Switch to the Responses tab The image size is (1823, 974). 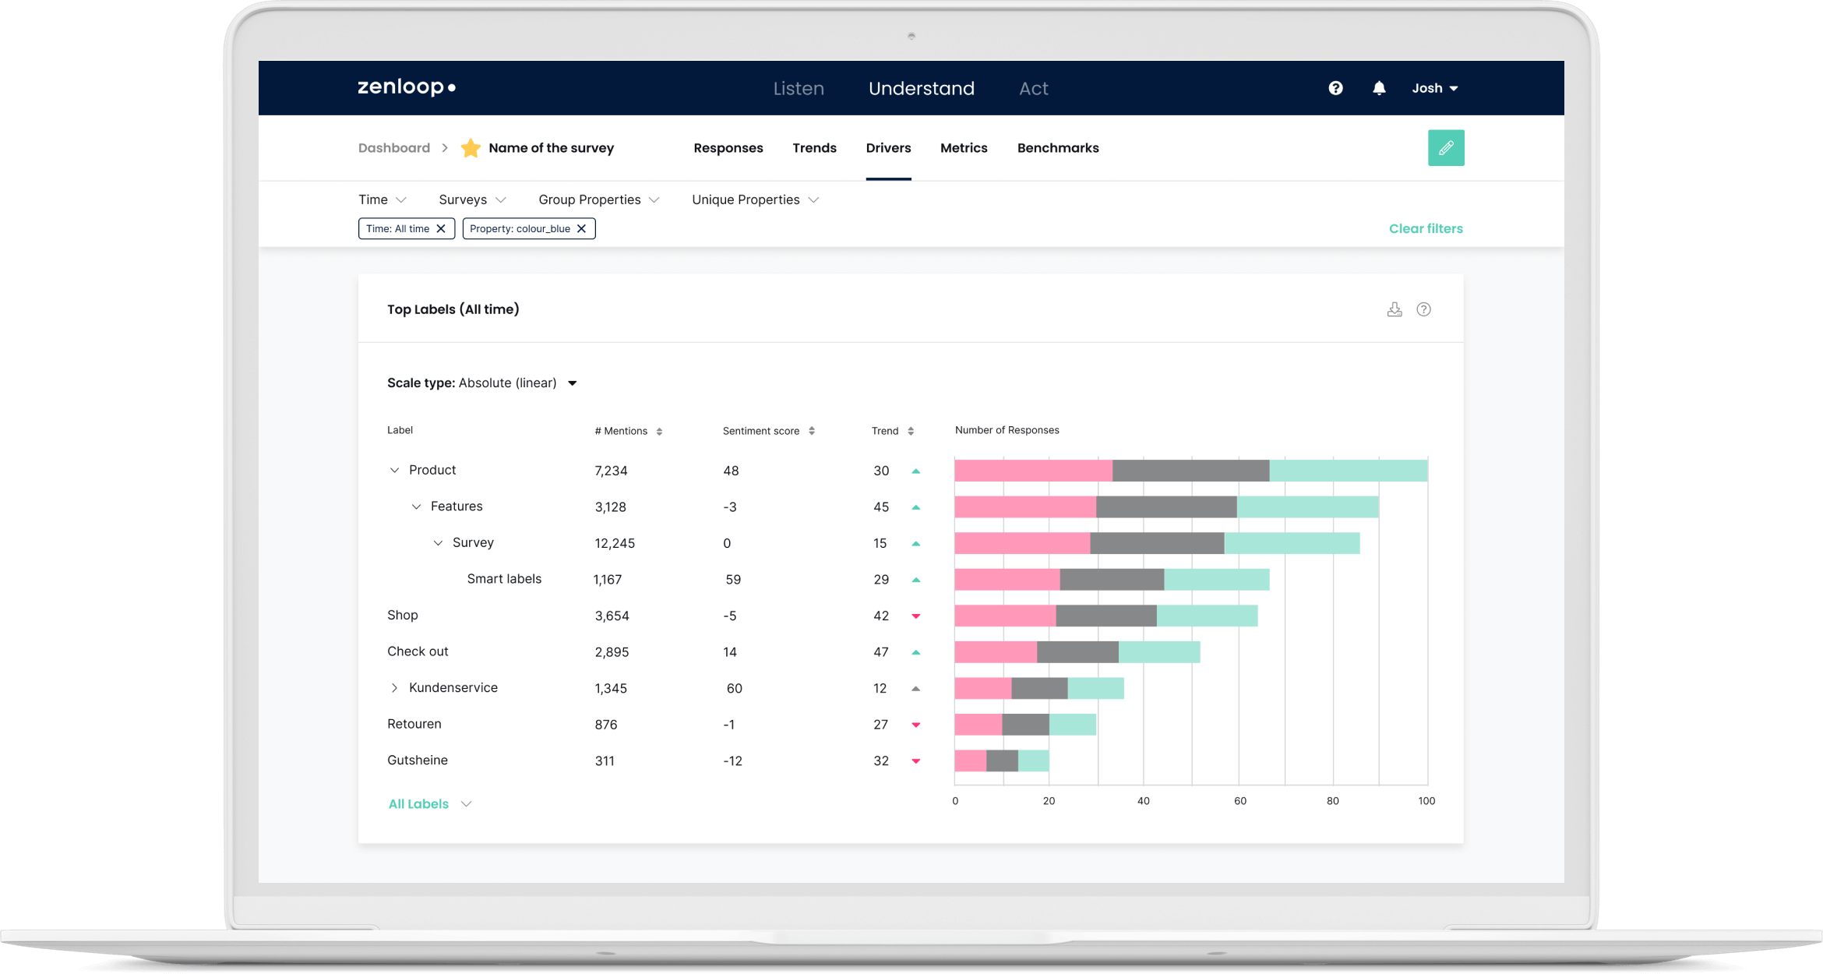tap(728, 147)
